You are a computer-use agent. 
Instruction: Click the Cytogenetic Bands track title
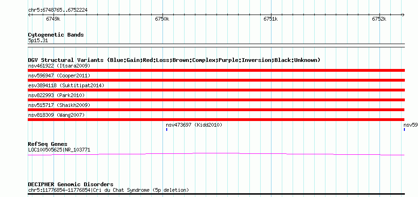tap(56, 35)
